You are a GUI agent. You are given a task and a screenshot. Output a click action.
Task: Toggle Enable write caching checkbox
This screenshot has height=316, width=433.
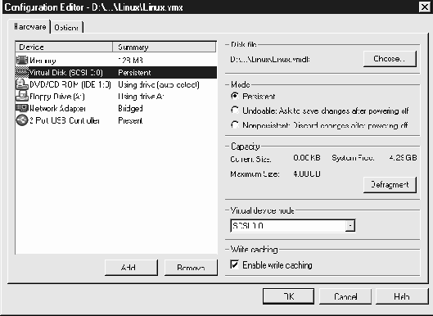click(x=234, y=265)
